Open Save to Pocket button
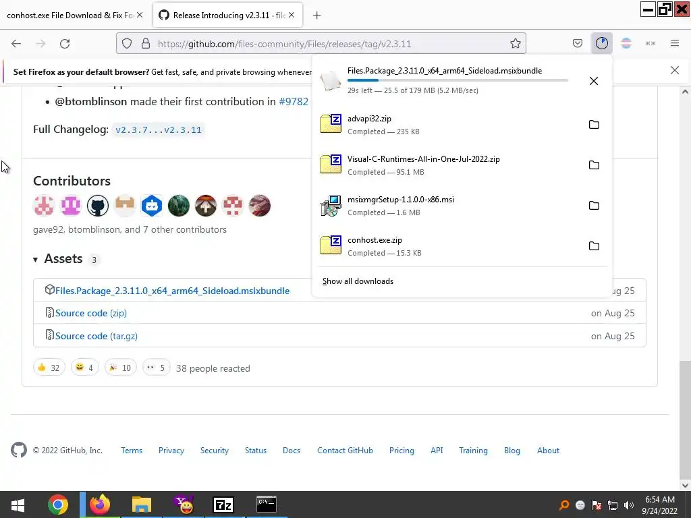 [578, 43]
